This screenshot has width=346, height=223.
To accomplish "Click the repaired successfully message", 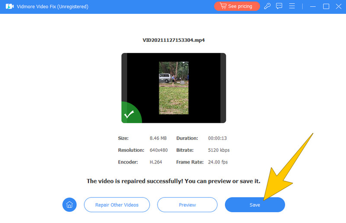I will tap(173, 181).
